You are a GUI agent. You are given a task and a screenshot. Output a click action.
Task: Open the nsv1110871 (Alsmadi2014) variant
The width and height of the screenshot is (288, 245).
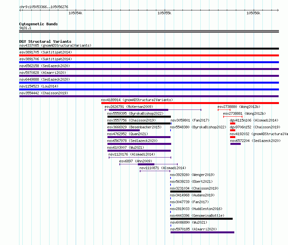click(x=163, y=168)
